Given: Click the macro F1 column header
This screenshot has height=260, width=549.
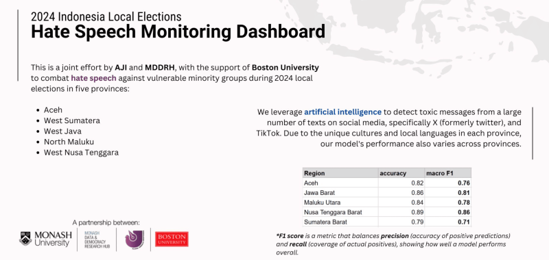Looking at the screenshot, I should pos(448,173).
